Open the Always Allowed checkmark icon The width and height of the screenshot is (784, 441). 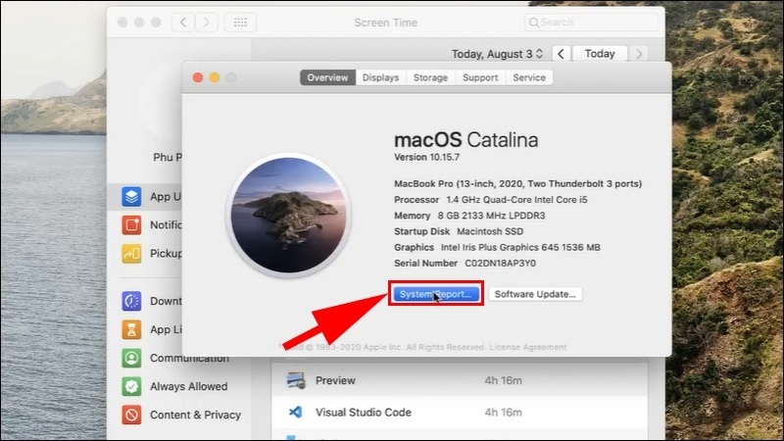pos(131,386)
